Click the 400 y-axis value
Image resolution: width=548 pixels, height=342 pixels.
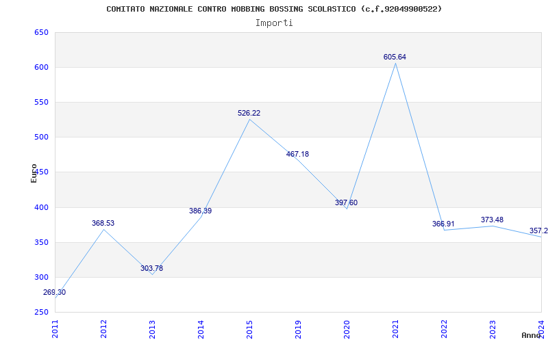(41, 208)
